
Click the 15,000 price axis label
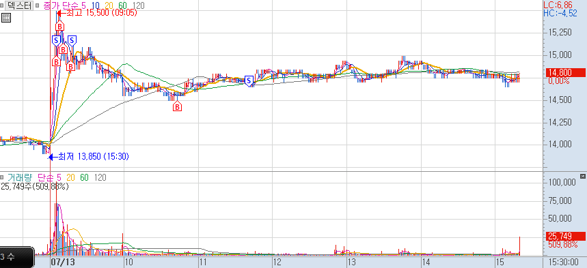(x=560, y=55)
